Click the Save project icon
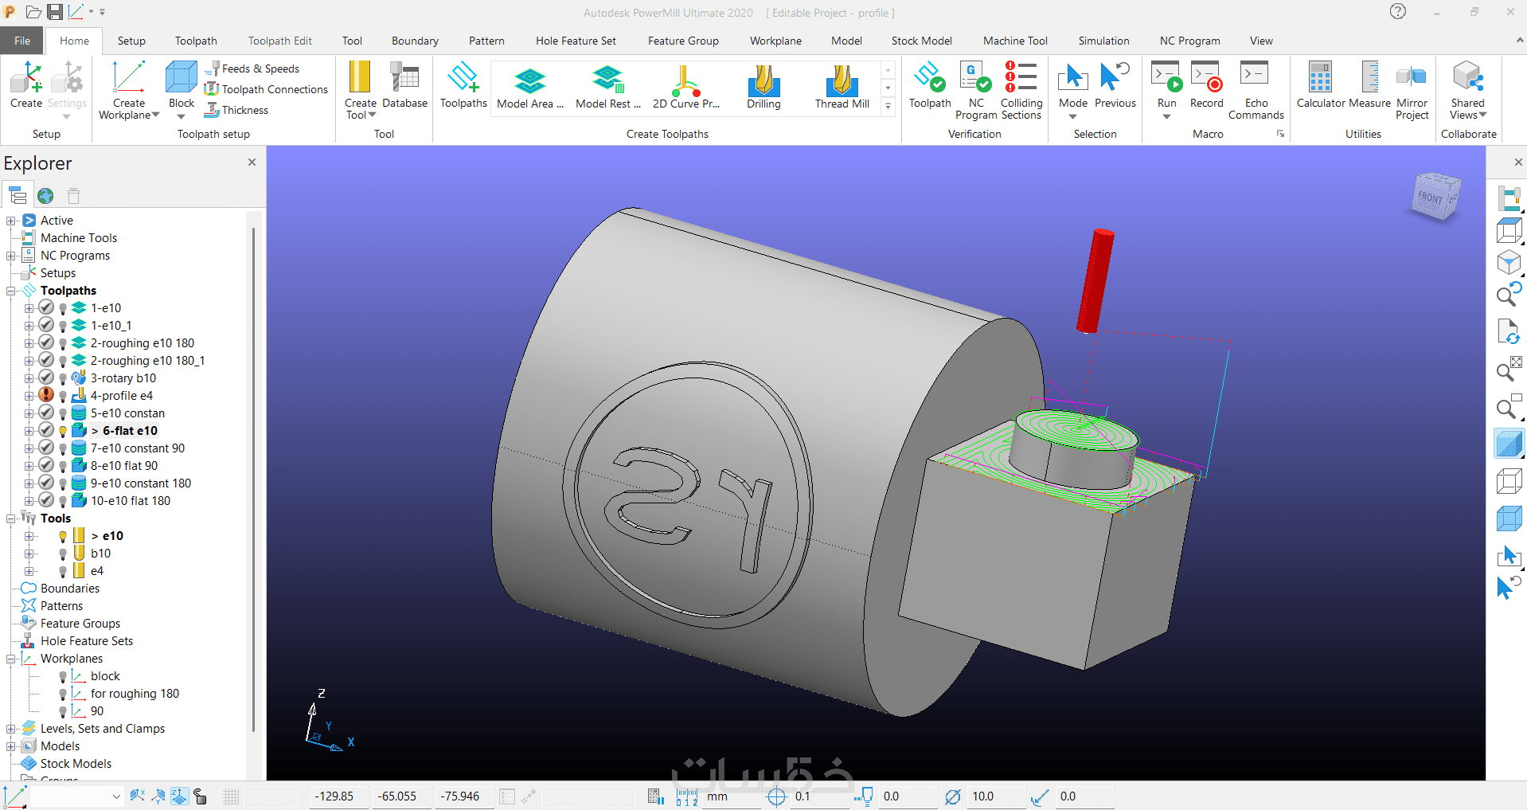Viewport: 1527px width, 810px height. click(55, 12)
